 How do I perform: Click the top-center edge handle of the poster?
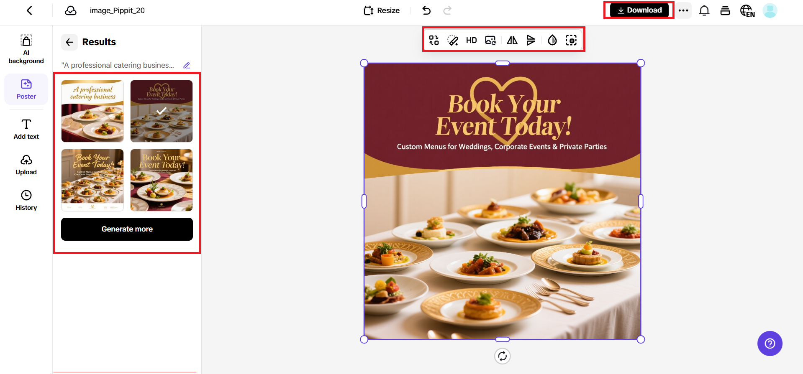pyautogui.click(x=503, y=63)
